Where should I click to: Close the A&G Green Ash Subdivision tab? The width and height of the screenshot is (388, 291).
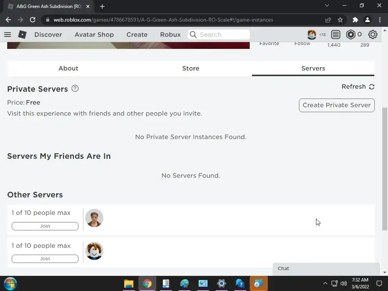tap(88, 6)
